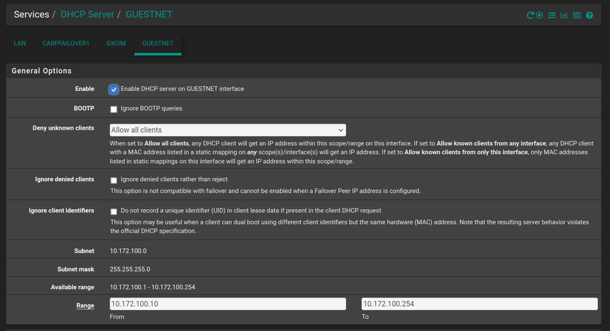The width and height of the screenshot is (610, 331).
Task: Open the Deny unknown clients dropdown
Action: tap(228, 130)
